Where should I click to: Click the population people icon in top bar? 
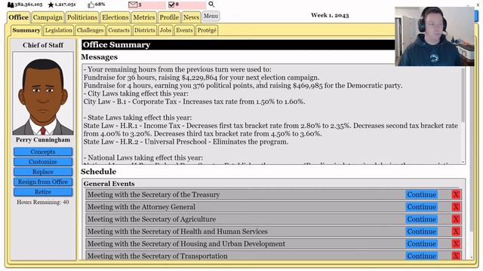coord(11,5)
